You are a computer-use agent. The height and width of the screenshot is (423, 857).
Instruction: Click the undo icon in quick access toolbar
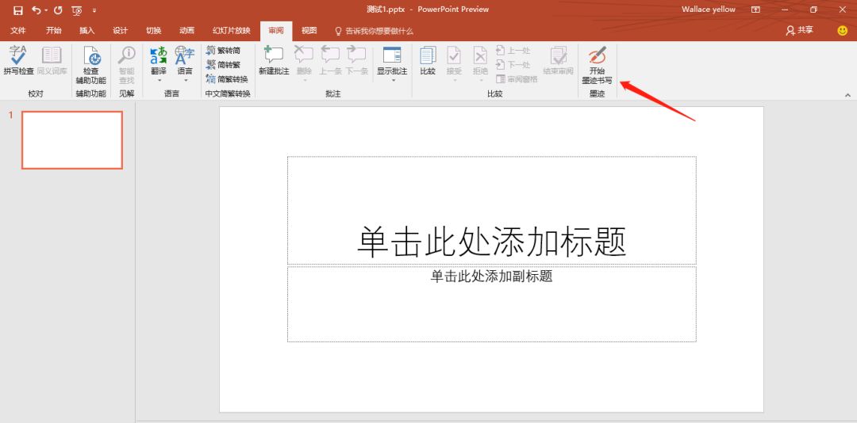[36, 10]
